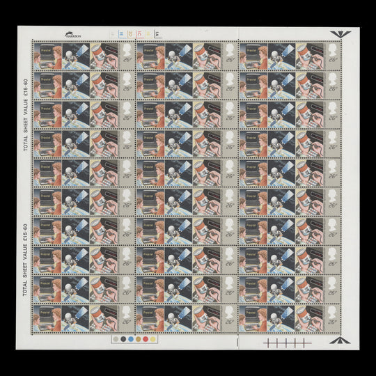Click the 26p value on the bottom-right stamp
Viewport: 376px width, 376px height.
coord(333,322)
